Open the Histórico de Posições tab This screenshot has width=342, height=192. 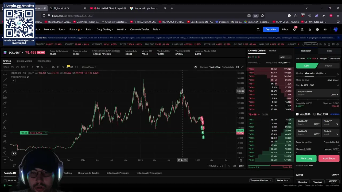(117, 173)
